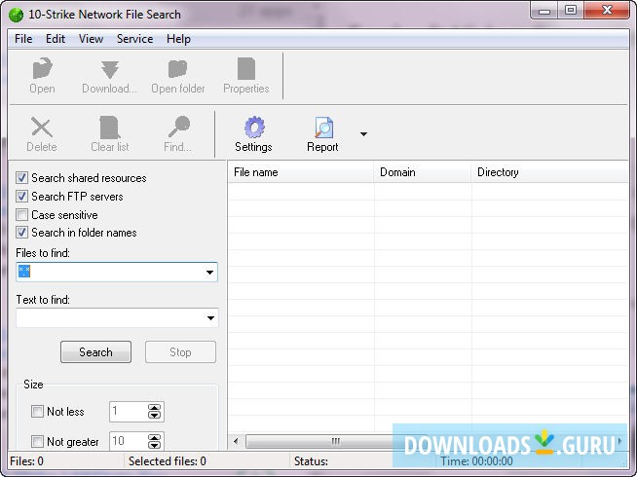
Task: Open the View menu
Action: [91, 39]
